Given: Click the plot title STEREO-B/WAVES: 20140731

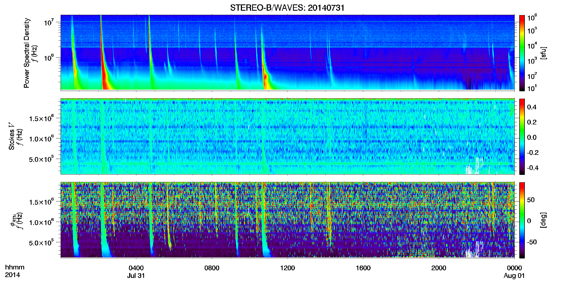Looking at the screenshot, I should pyautogui.click(x=287, y=8).
